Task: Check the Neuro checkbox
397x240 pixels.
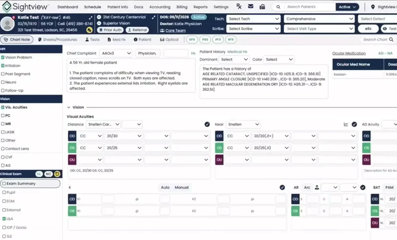Action: 3,82
